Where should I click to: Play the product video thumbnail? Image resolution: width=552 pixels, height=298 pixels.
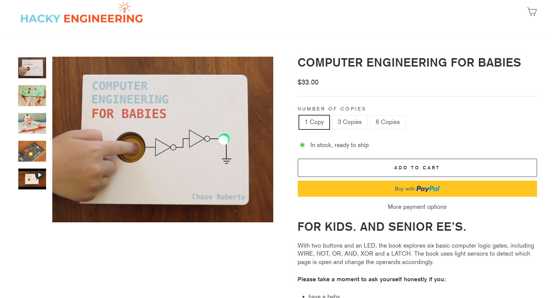pyautogui.click(x=32, y=179)
